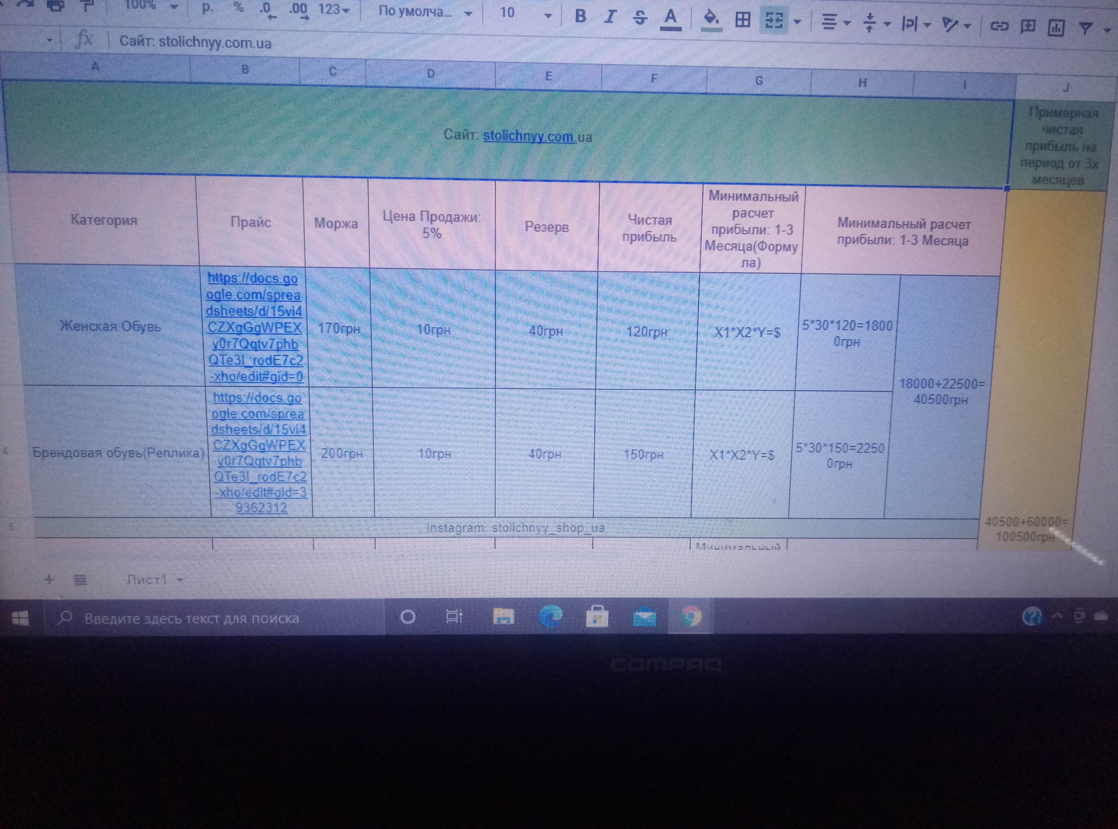1118x829 pixels.
Task: Select the Instagram stolichnyy_shop_ua row
Action: 507,528
